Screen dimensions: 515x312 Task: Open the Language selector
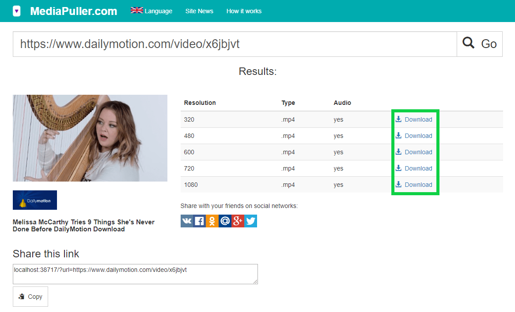[151, 11]
